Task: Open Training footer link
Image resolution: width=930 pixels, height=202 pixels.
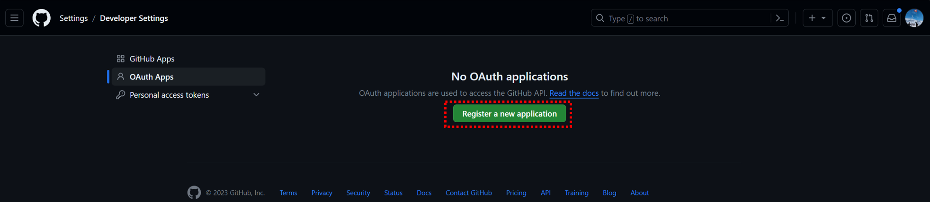Action: (577, 193)
